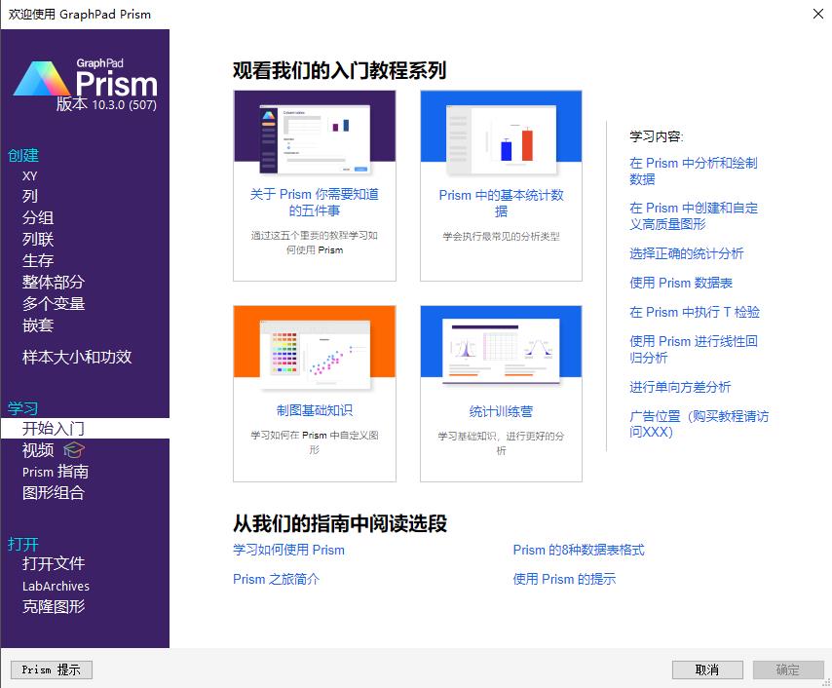Open 使用 Prism 的提示 guide link
Image resolution: width=832 pixels, height=688 pixels.
tap(564, 579)
